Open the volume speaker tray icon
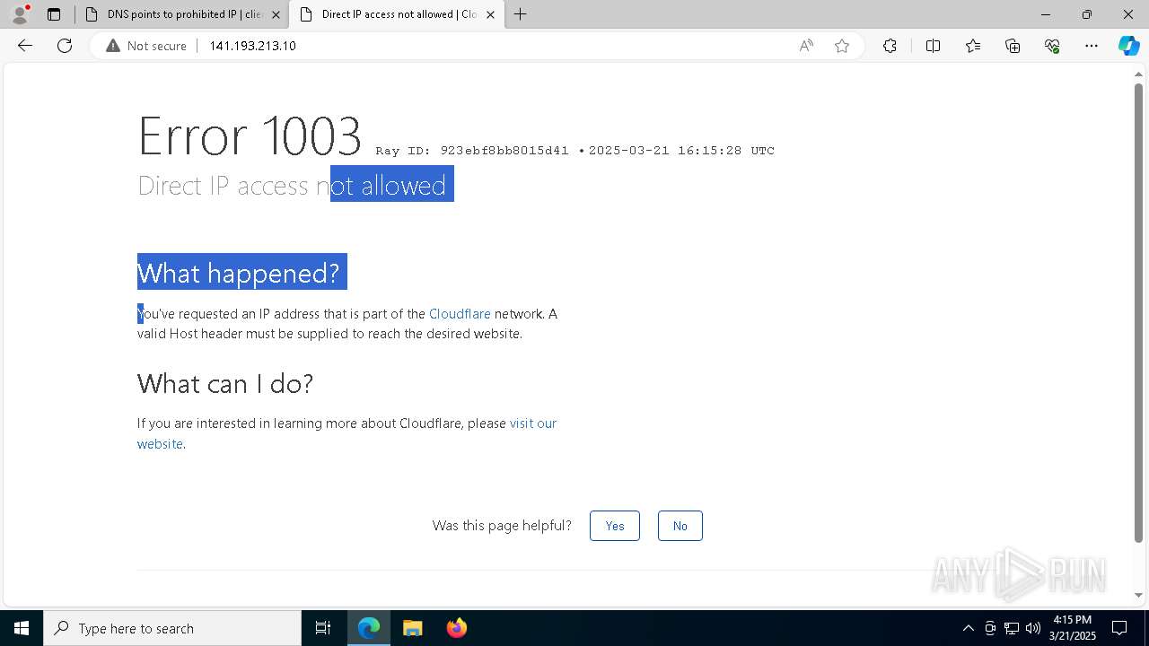This screenshot has height=646, width=1149. [x=1033, y=628]
